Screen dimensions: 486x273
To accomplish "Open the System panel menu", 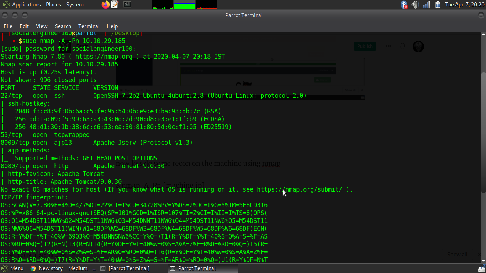I will coord(75,5).
